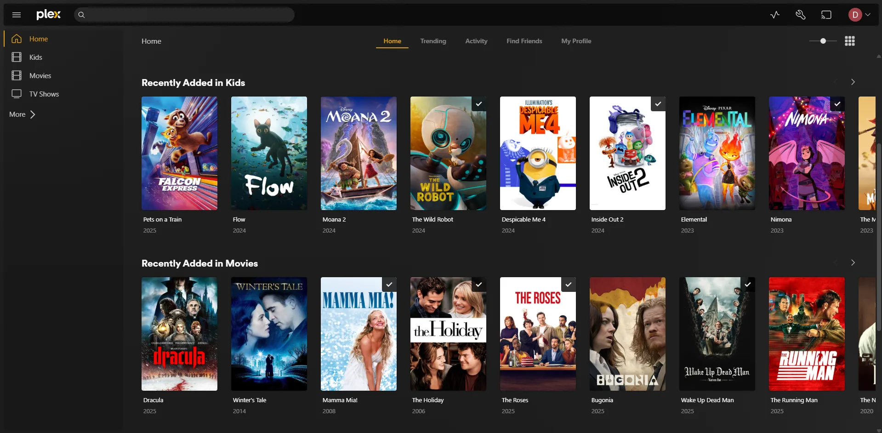The width and height of the screenshot is (882, 433).
Task: Click the Plex logo
Action: point(48,15)
